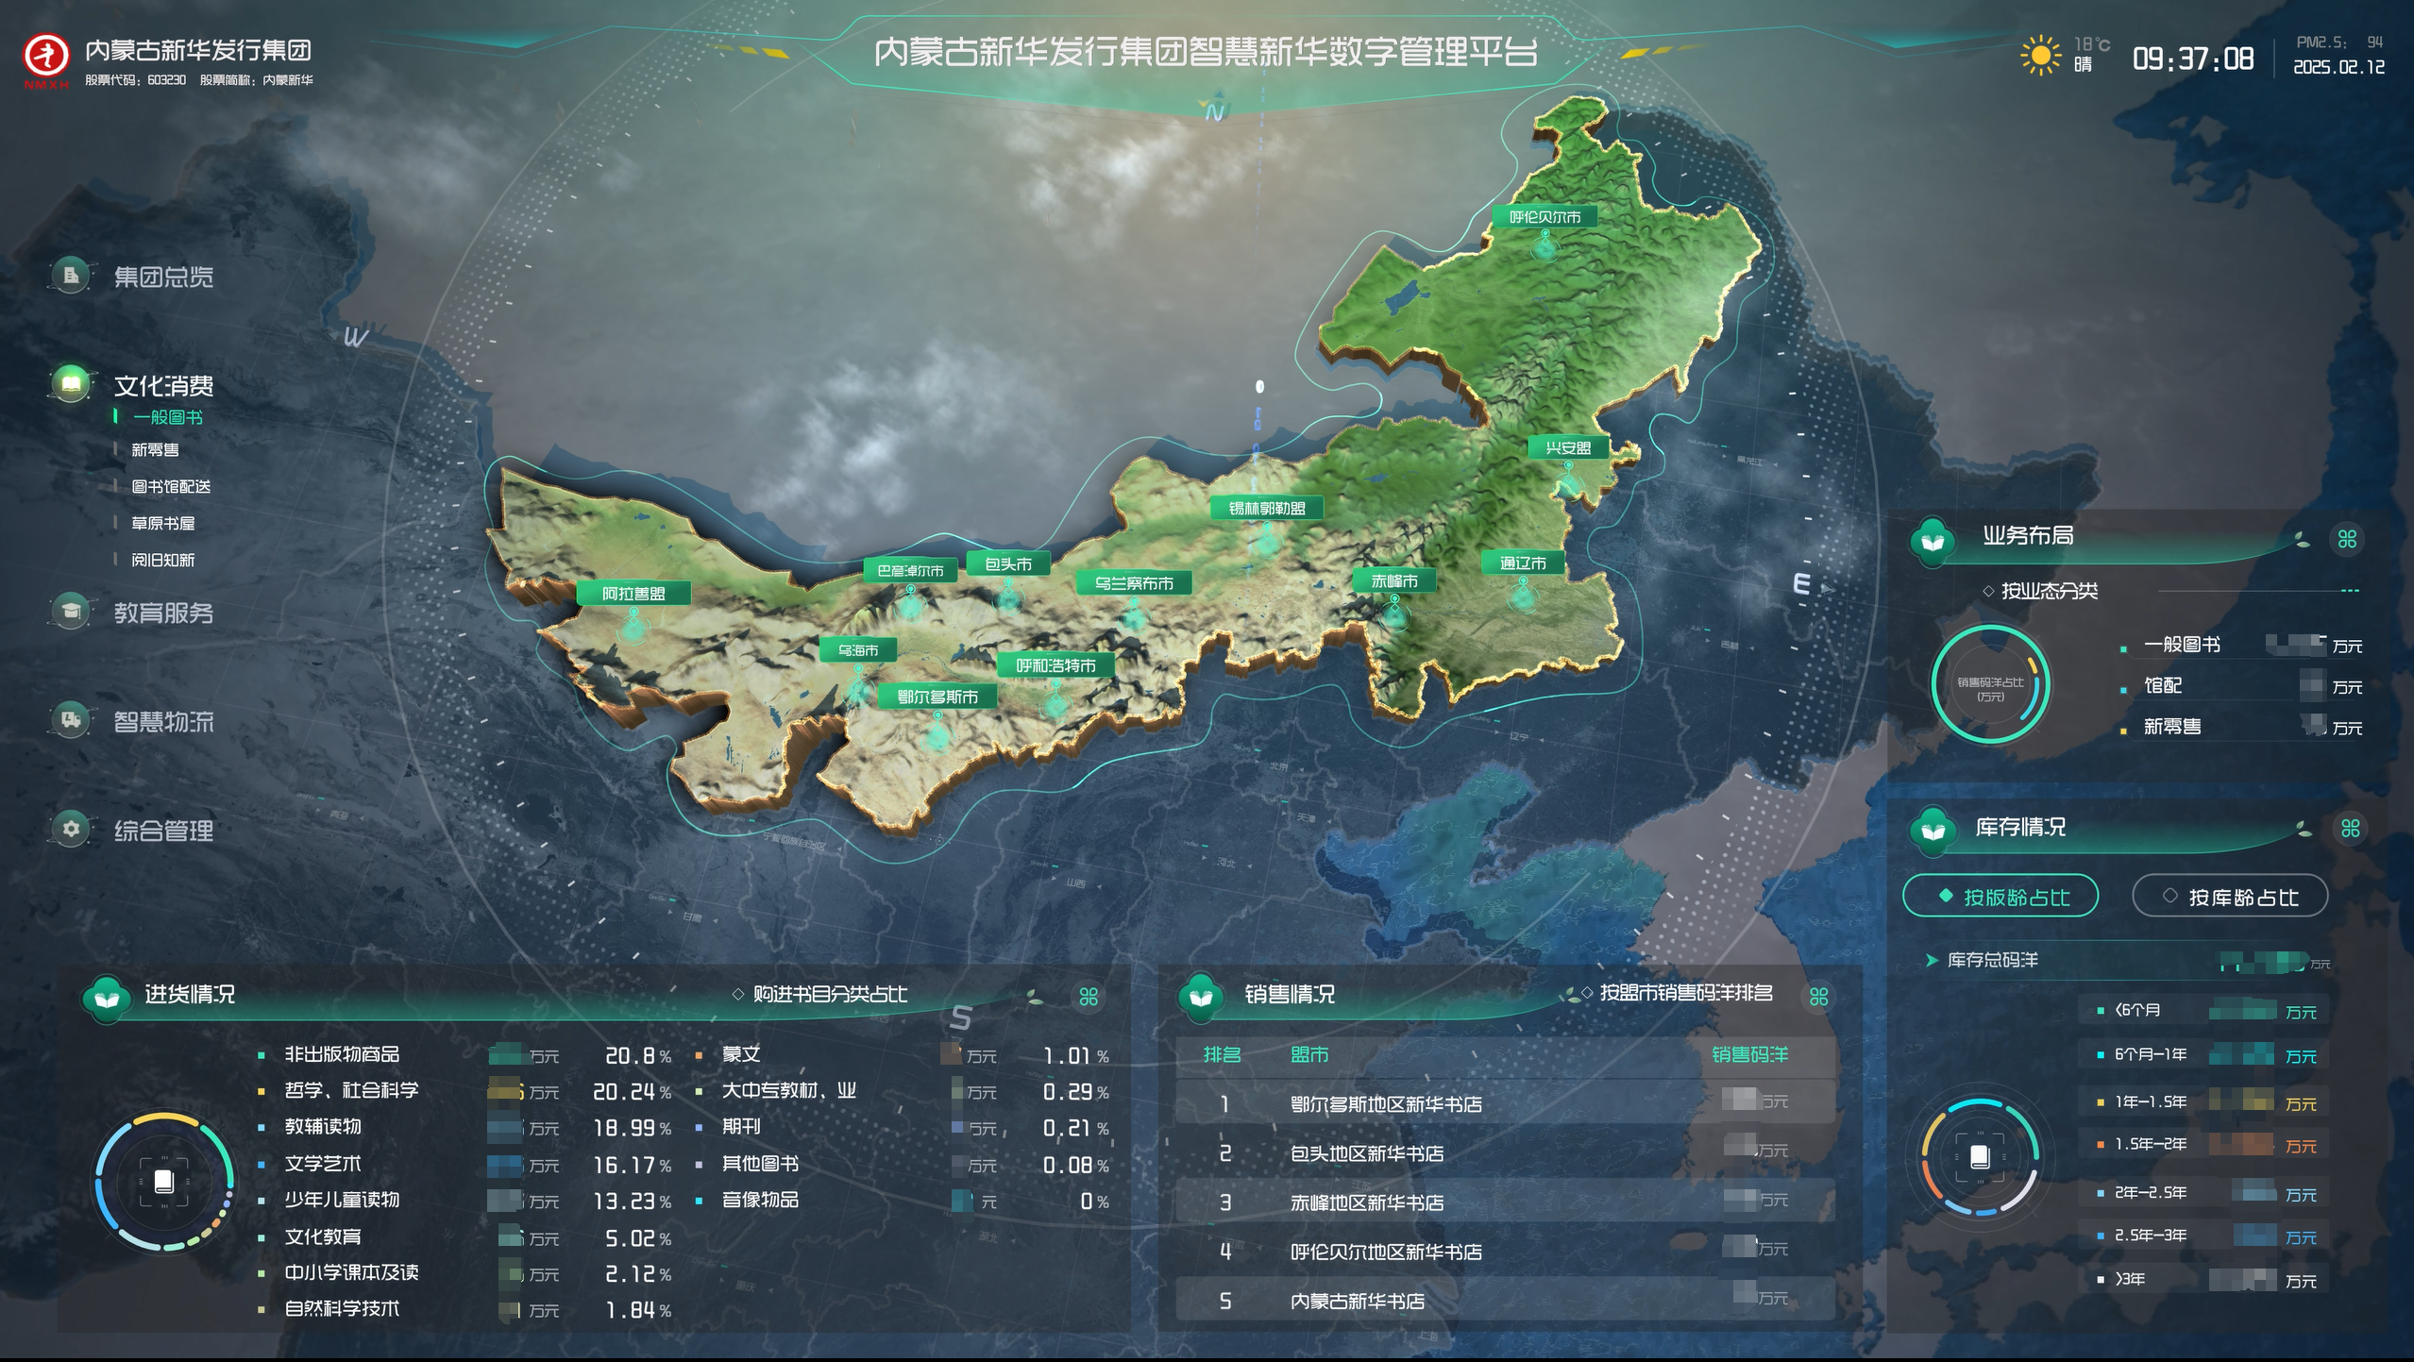Click the 巴彦淖尔市 map label
Image resolution: width=2414 pixels, height=1362 pixels.
[910, 570]
